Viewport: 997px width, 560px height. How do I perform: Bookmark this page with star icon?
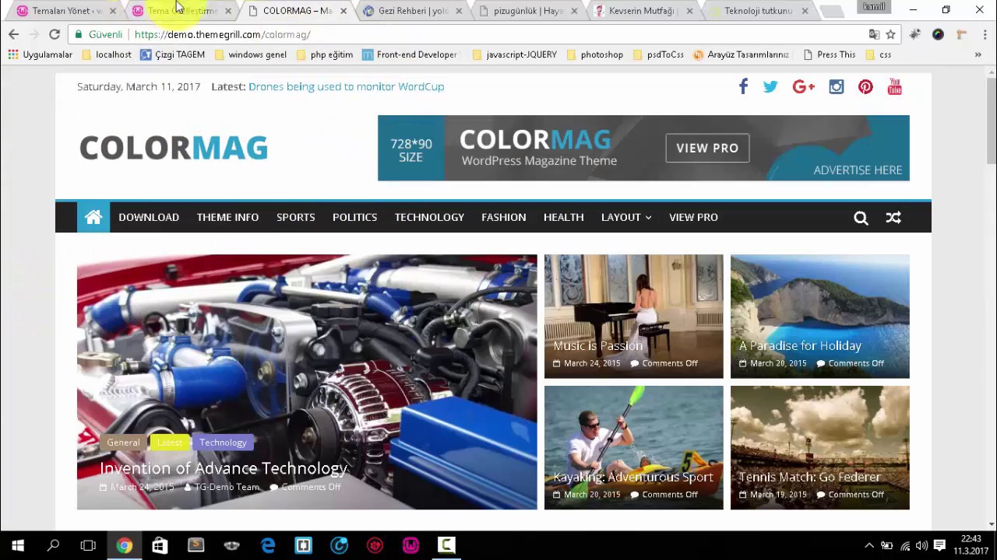[890, 34]
